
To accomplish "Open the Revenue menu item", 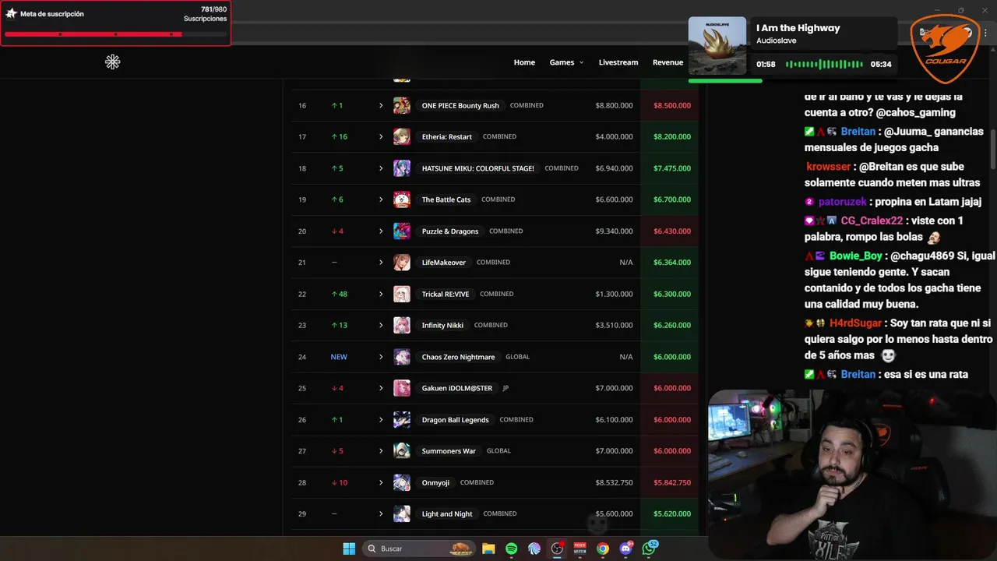I will (668, 62).
